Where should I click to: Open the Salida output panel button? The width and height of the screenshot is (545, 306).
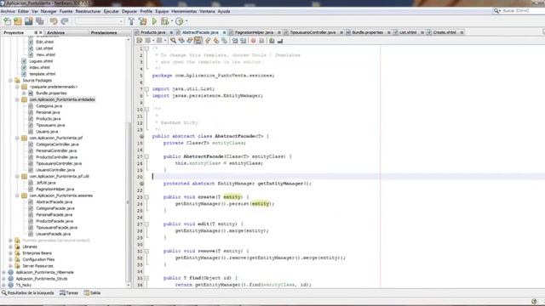92,293
